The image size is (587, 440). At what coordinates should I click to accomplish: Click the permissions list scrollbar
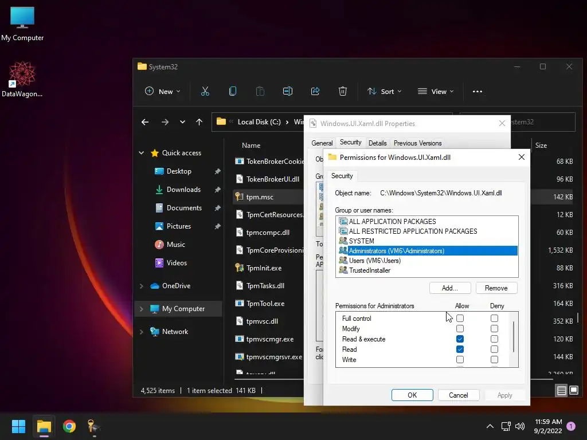pyautogui.click(x=514, y=337)
